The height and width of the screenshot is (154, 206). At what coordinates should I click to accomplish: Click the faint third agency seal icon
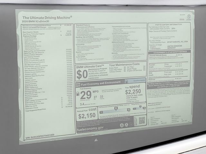(131, 124)
